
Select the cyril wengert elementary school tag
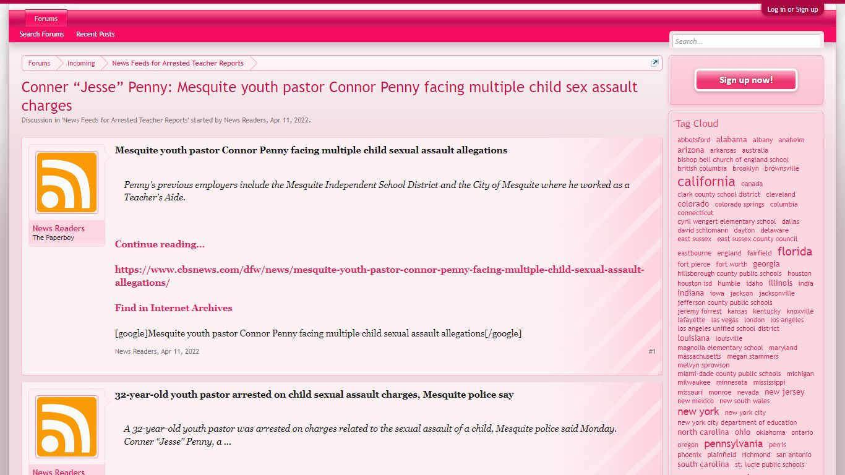[x=726, y=221]
